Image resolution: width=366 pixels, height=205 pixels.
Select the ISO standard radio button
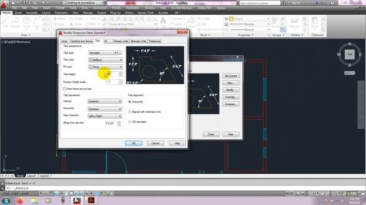(130, 122)
